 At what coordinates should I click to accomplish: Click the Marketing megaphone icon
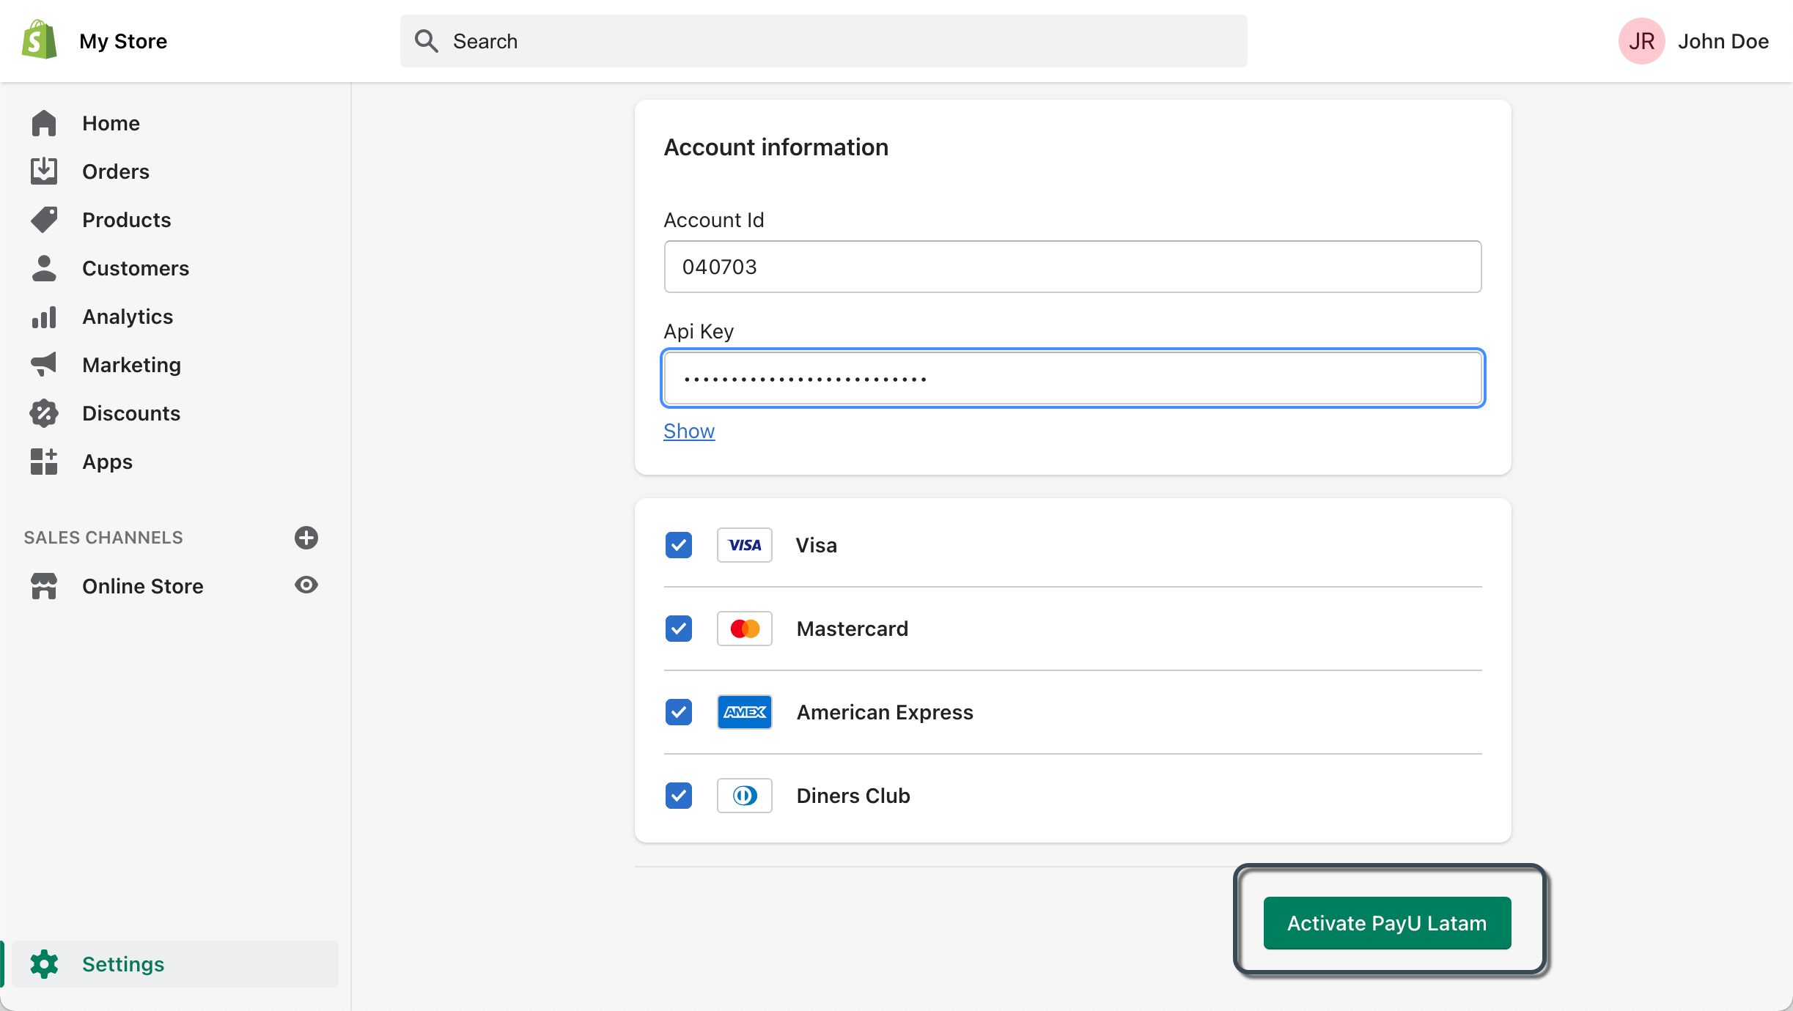pyautogui.click(x=44, y=365)
